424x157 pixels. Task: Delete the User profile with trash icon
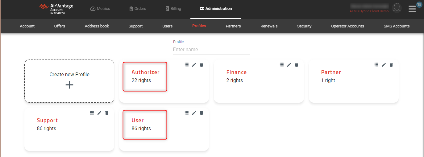pyautogui.click(x=202, y=113)
